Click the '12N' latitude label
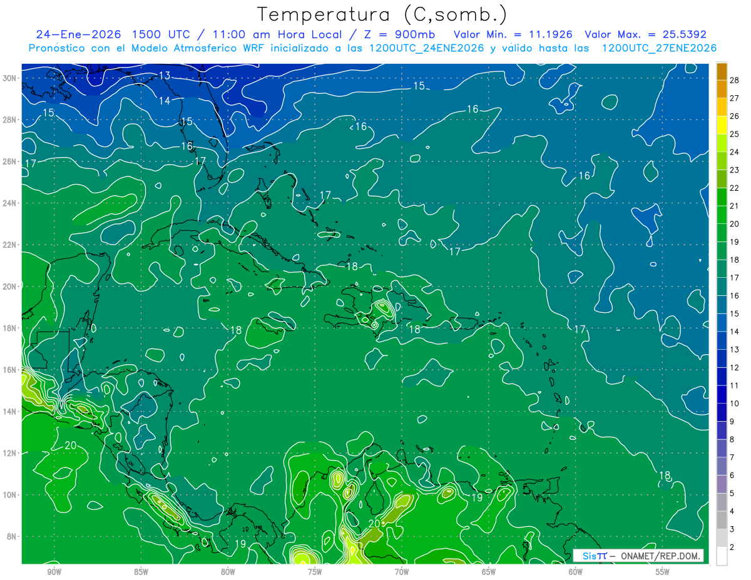Viewport: 751px width, 580px height. point(9,453)
